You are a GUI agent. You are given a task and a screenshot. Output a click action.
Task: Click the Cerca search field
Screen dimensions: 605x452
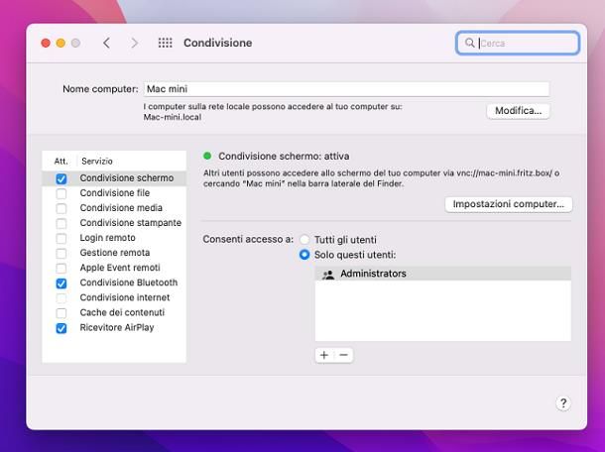[518, 43]
